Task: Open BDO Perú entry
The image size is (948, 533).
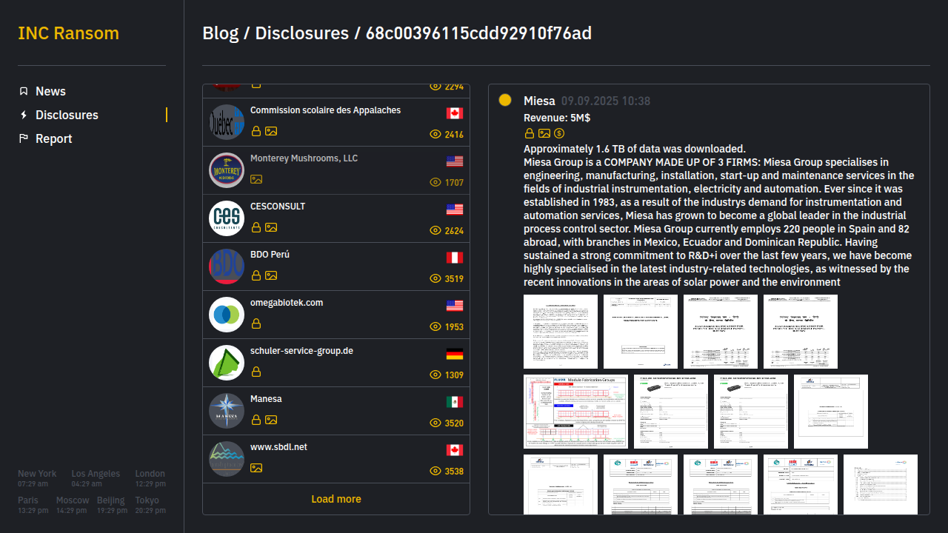Action: tap(336, 266)
